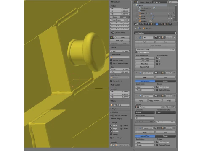Click the show texture in texture tab icon
202x151 pixels.
174,107
